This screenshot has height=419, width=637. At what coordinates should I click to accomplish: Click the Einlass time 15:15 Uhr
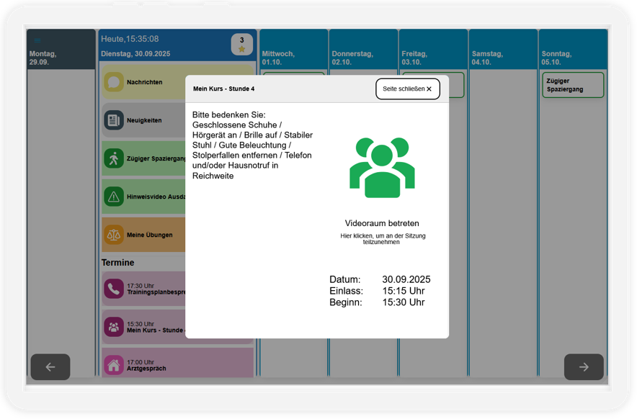[404, 291]
